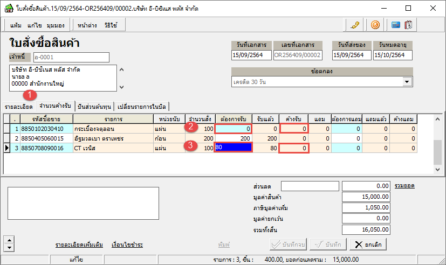Click the grid scrollbar up arrow
The image size is (446, 265).
point(437,119)
